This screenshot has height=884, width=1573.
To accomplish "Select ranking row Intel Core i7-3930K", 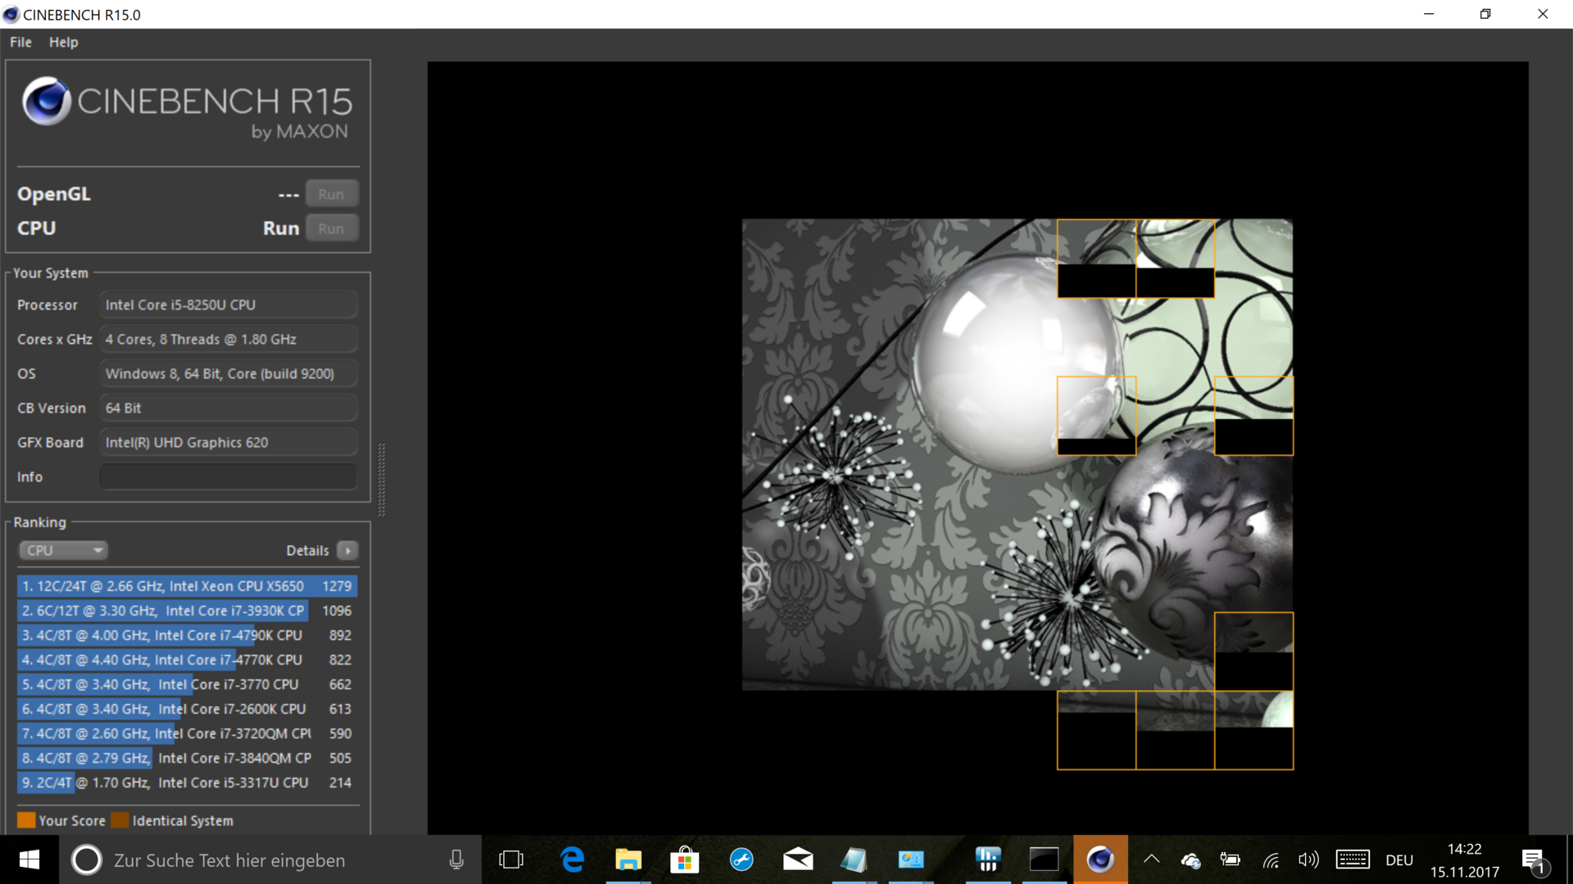I will [x=187, y=611].
